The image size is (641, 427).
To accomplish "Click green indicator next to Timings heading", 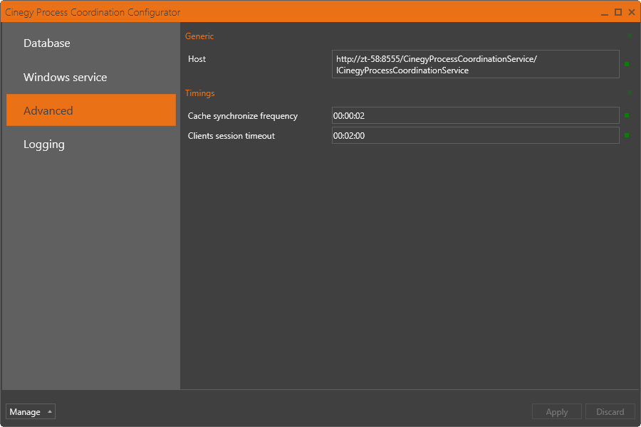I will pyautogui.click(x=630, y=93).
